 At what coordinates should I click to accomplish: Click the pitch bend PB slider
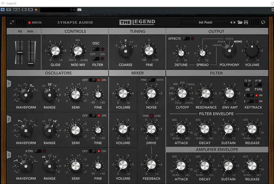20,53
